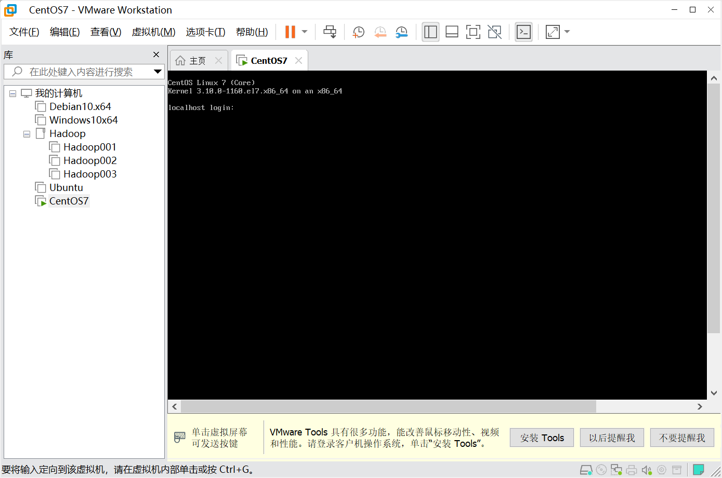Select the Hadoop folder

tap(68, 133)
